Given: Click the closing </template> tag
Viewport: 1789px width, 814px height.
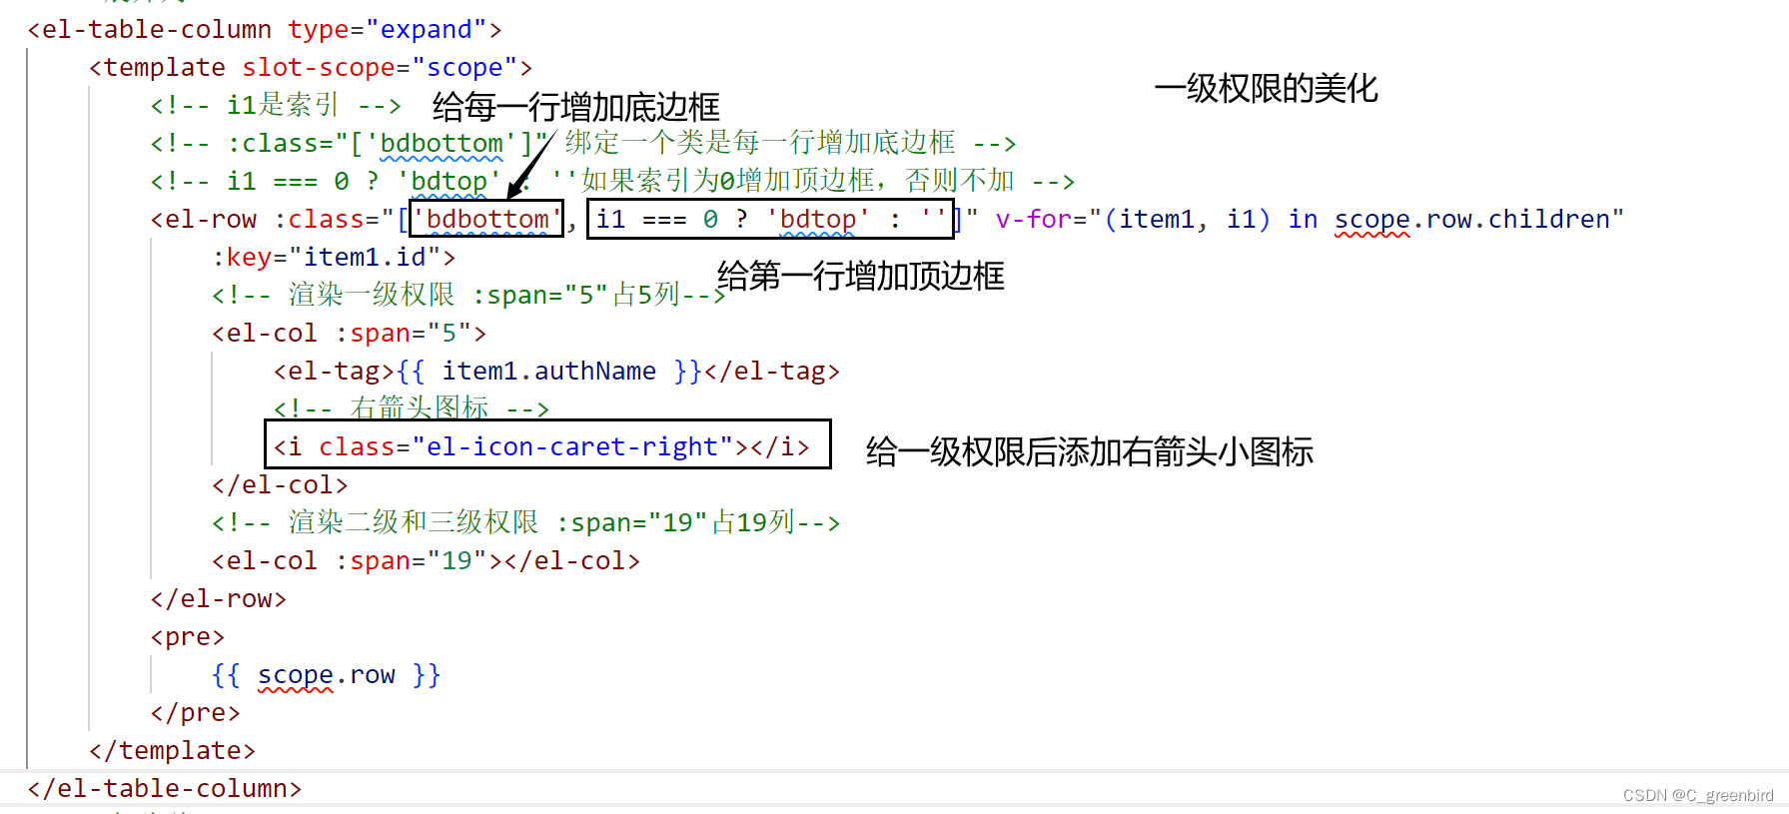Looking at the screenshot, I should click(172, 750).
